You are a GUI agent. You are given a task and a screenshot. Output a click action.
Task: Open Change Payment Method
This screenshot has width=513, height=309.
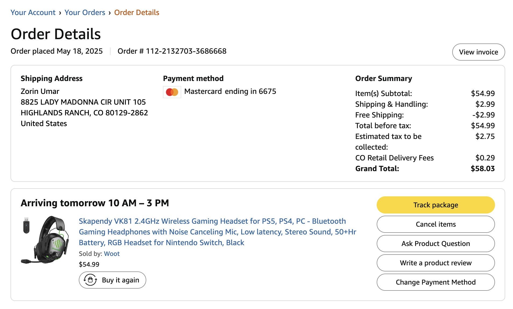[x=436, y=282]
